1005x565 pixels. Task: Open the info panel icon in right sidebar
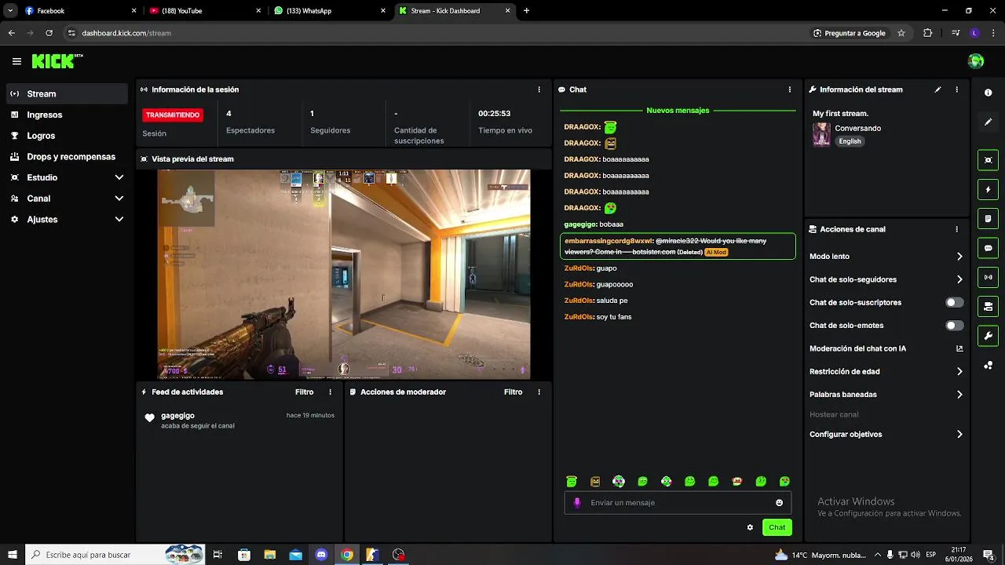[x=989, y=93]
